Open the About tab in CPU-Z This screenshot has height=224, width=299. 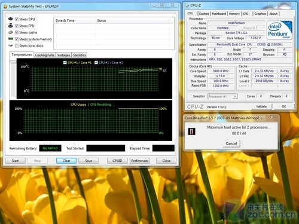coord(273,14)
